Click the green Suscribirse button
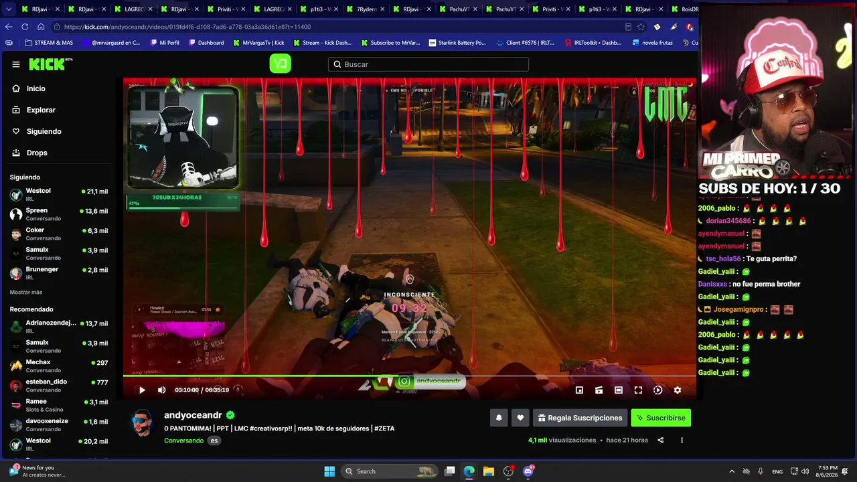857x482 pixels. click(x=661, y=418)
